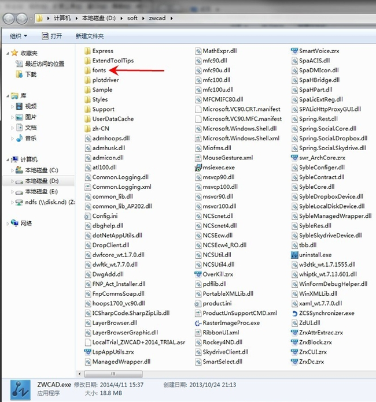
Task: Select the file Spring.Social.Dropbox.dll
Action: tap(329, 138)
